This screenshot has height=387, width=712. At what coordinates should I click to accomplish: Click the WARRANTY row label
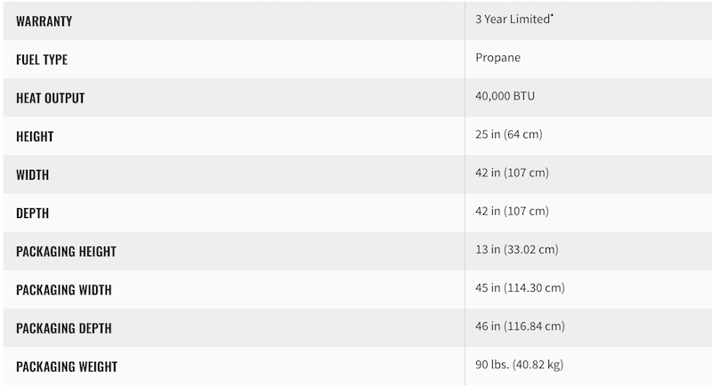(x=44, y=21)
